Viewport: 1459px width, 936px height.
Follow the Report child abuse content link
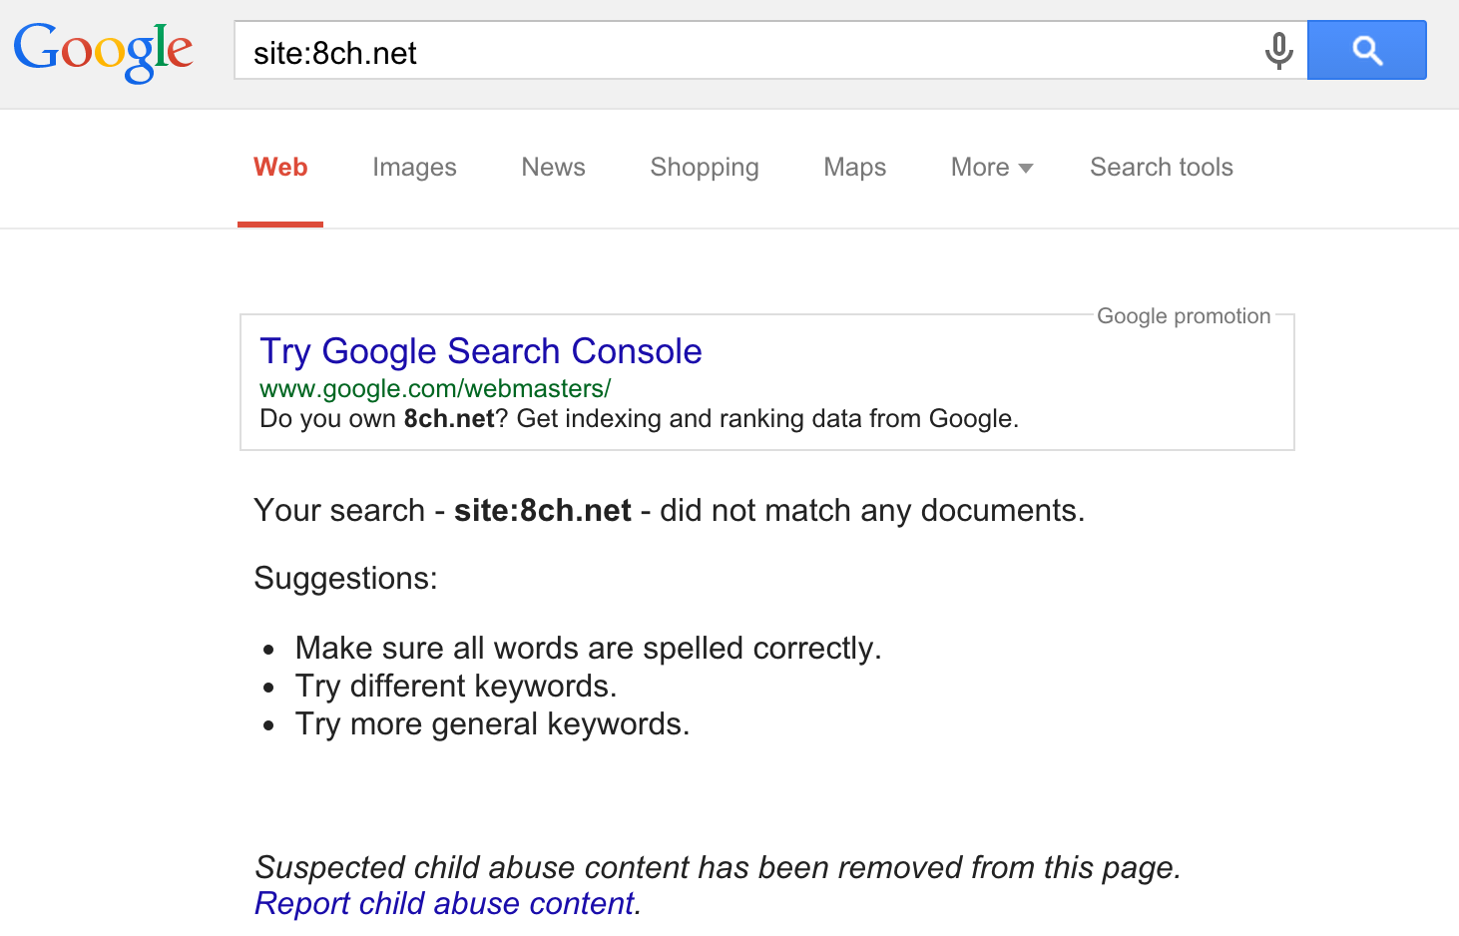(445, 903)
